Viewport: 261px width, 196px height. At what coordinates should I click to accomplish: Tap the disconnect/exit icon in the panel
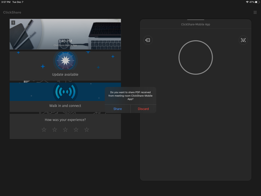[x=148, y=40]
